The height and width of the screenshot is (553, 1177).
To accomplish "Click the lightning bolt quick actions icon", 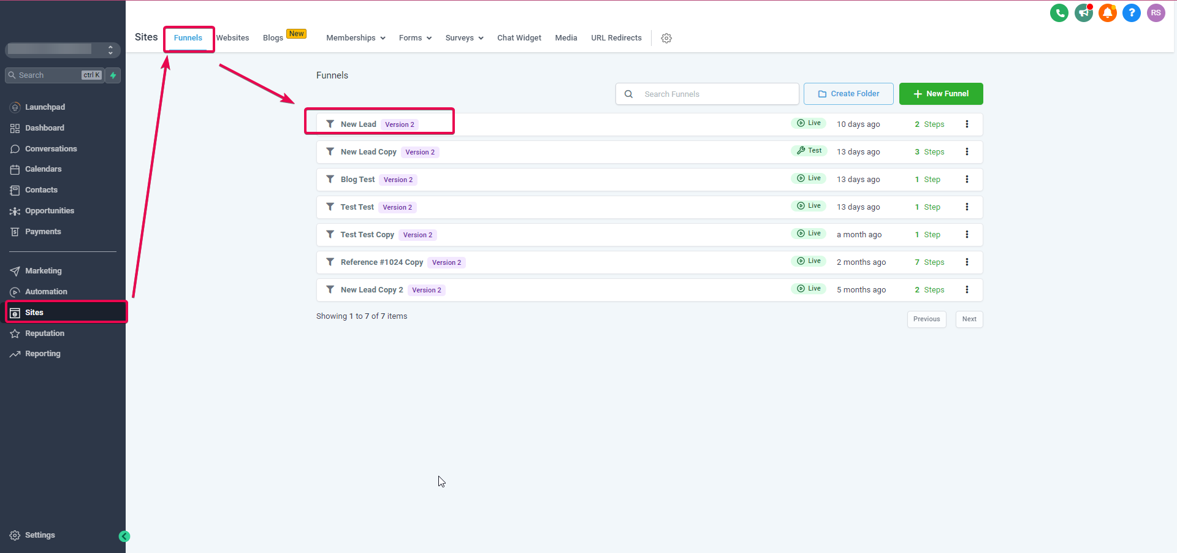I will point(113,75).
